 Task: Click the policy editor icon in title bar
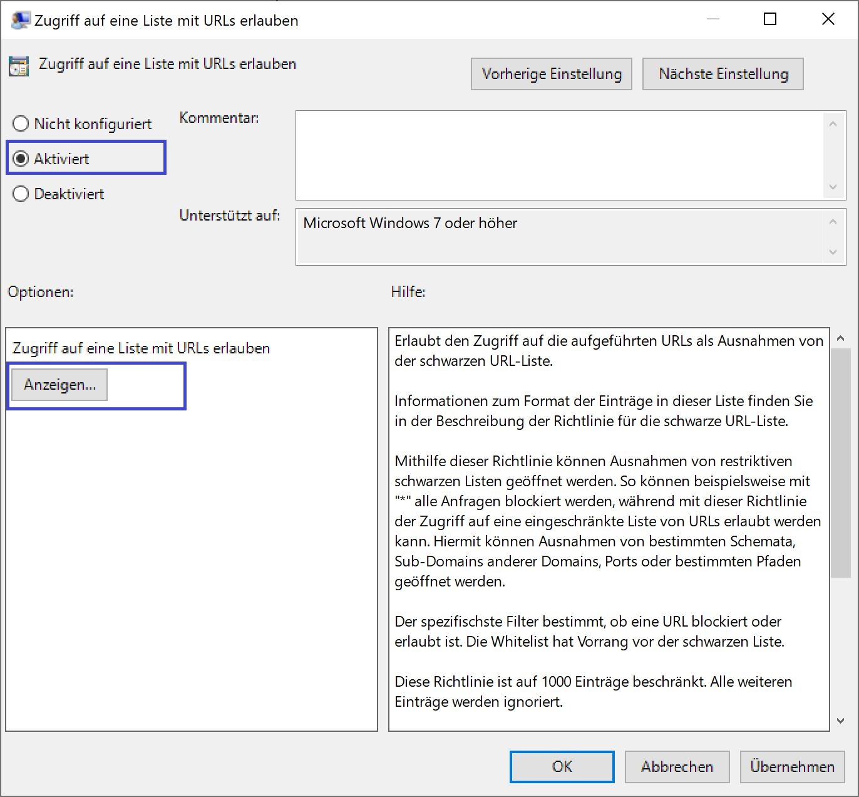(20, 20)
